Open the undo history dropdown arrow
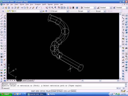 pos(39,8)
